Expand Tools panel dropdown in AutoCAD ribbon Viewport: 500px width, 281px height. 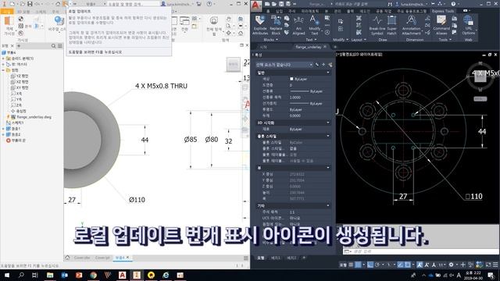click(451, 40)
